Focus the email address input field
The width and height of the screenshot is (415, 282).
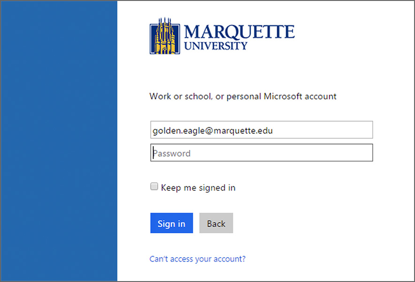(261, 130)
